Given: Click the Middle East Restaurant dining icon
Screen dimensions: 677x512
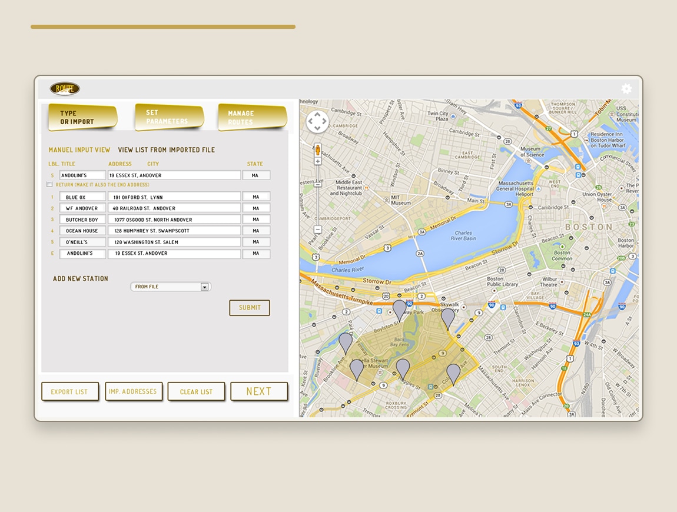Looking at the screenshot, I should (x=367, y=188).
